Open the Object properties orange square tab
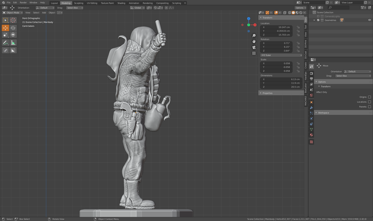Viewport: 373px width, 221px height. tap(311, 102)
